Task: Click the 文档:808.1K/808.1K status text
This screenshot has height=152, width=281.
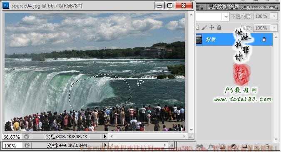Action: click(x=66, y=137)
